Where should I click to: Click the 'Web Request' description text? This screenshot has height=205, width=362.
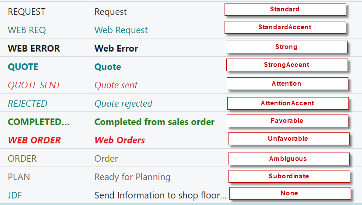(121, 30)
